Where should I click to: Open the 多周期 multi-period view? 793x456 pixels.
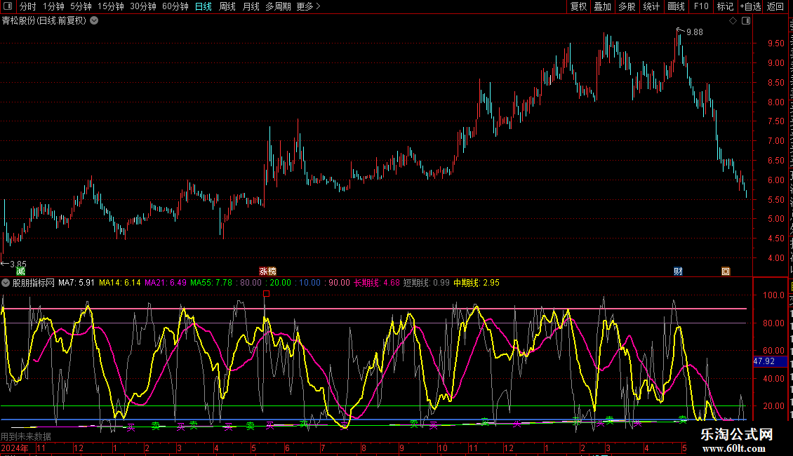click(278, 6)
